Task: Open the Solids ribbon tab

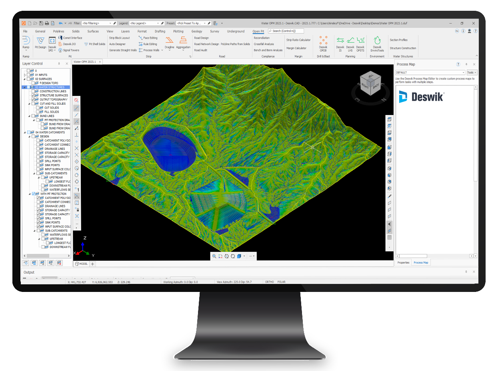Action: (x=76, y=31)
